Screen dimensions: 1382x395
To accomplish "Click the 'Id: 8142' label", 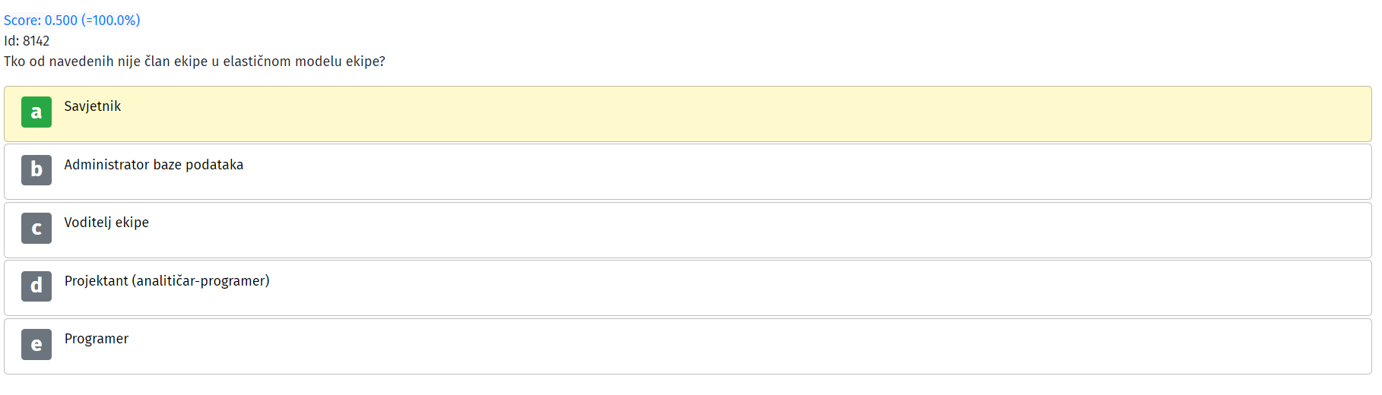I will click(27, 41).
